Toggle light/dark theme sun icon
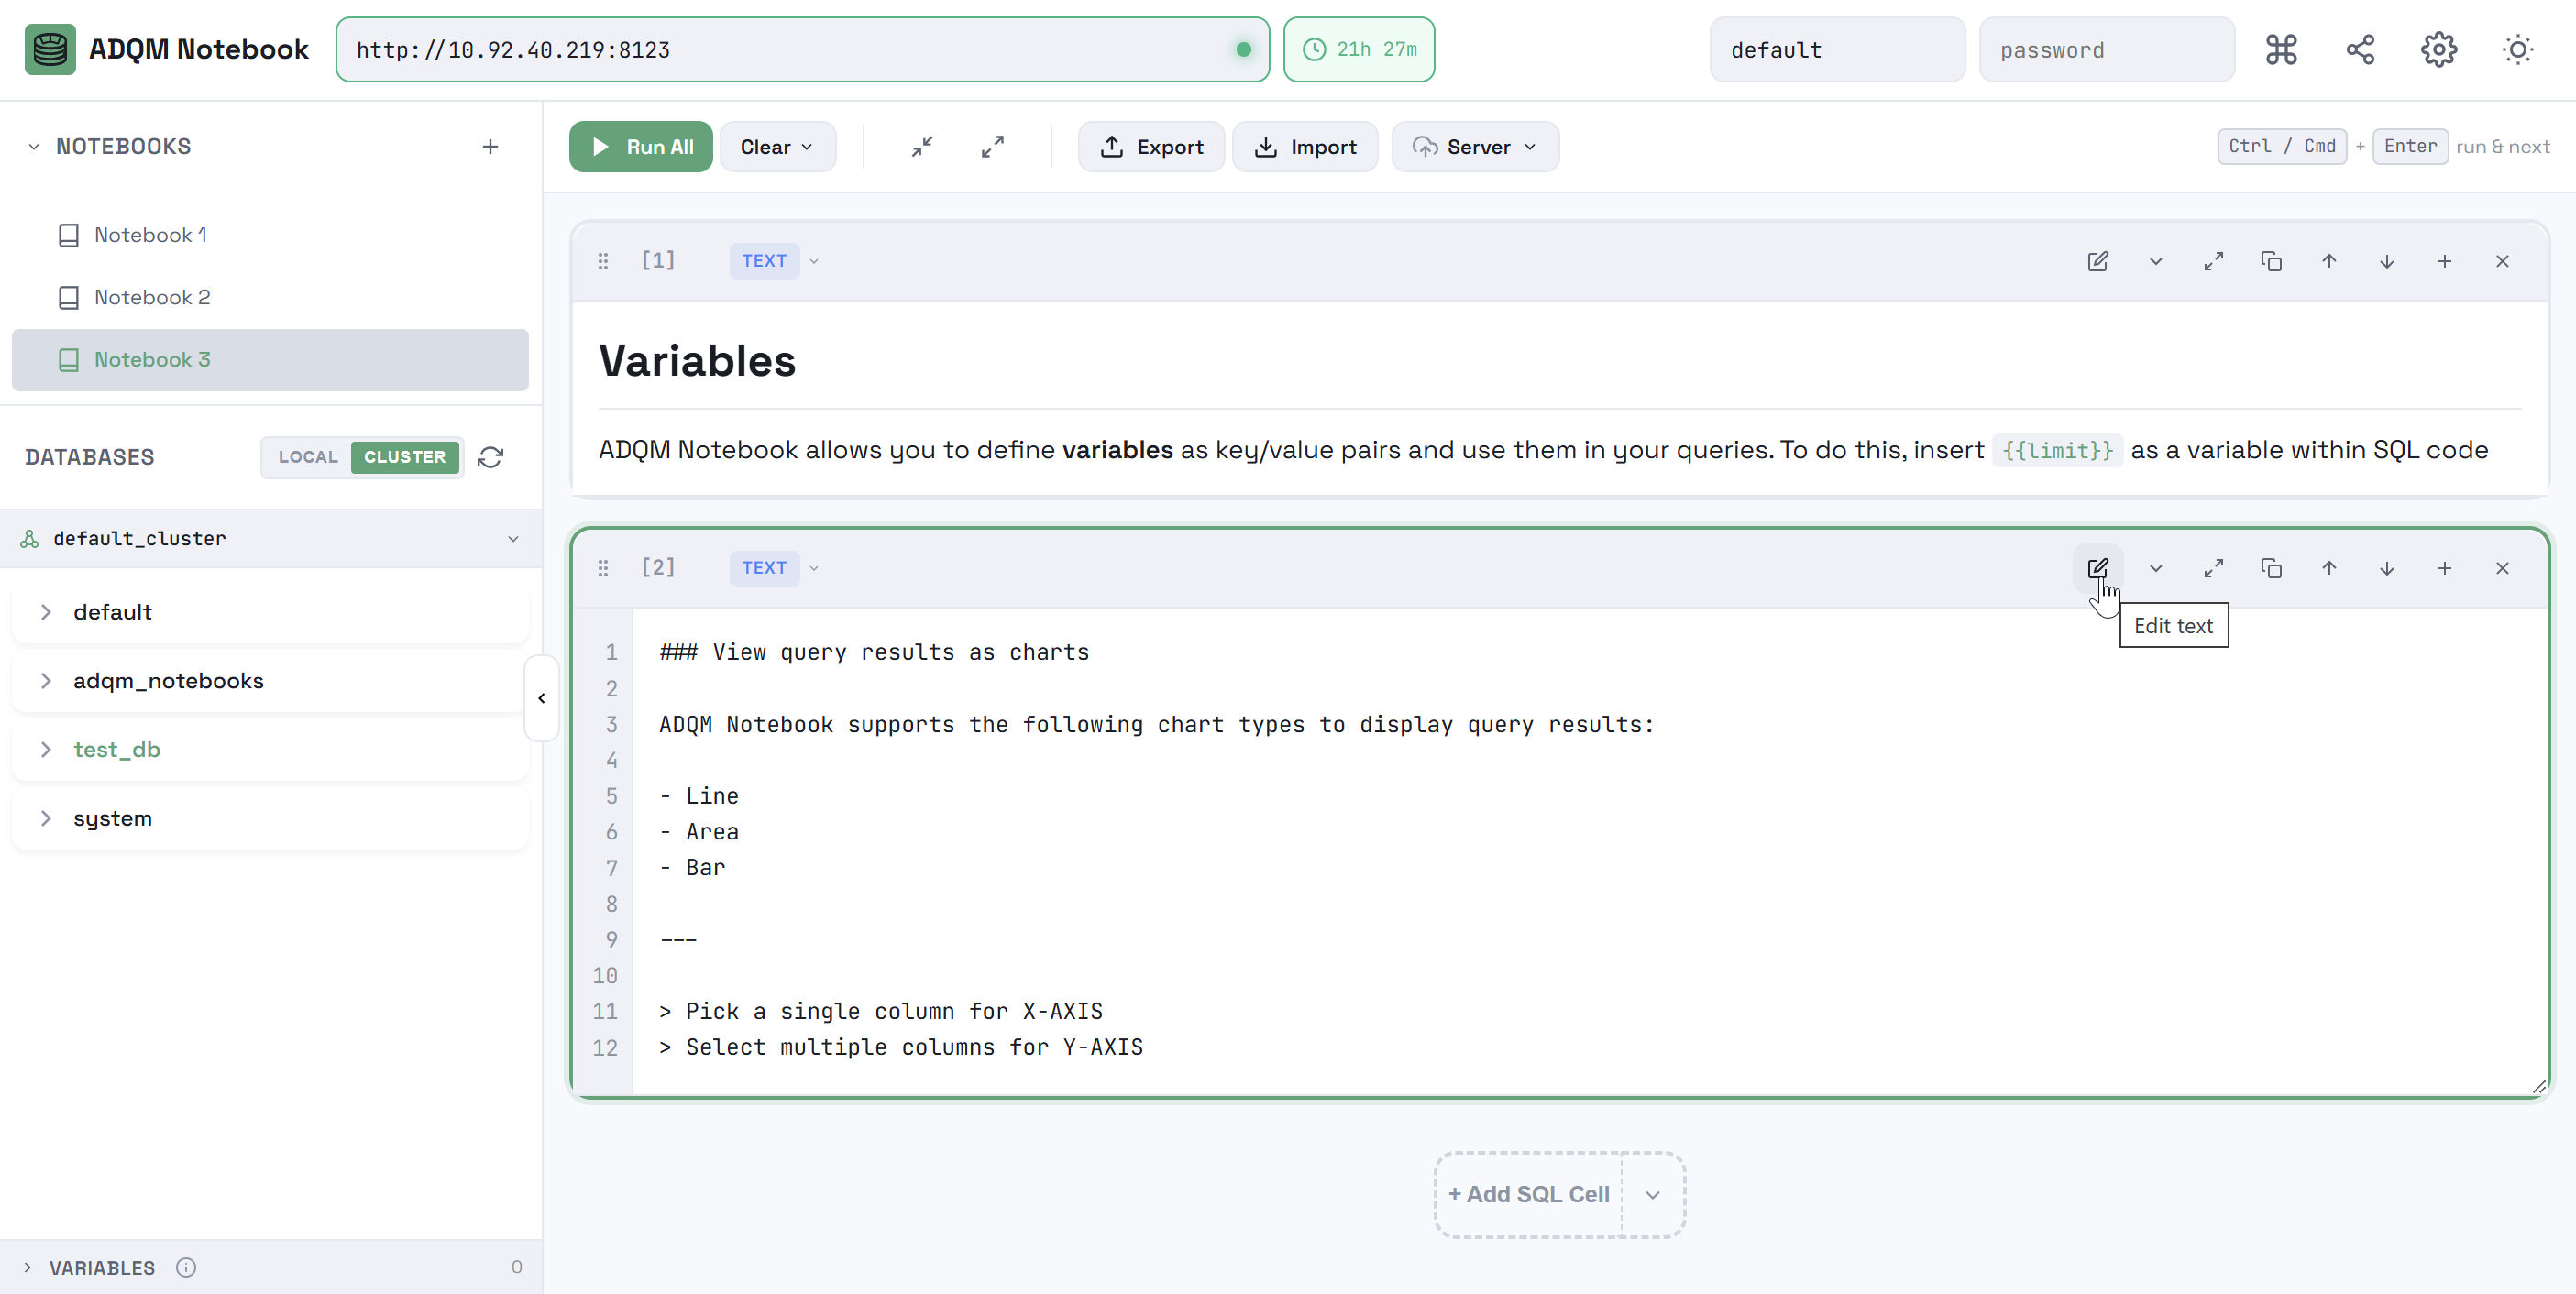Image resolution: width=2576 pixels, height=1294 pixels. click(x=2517, y=49)
